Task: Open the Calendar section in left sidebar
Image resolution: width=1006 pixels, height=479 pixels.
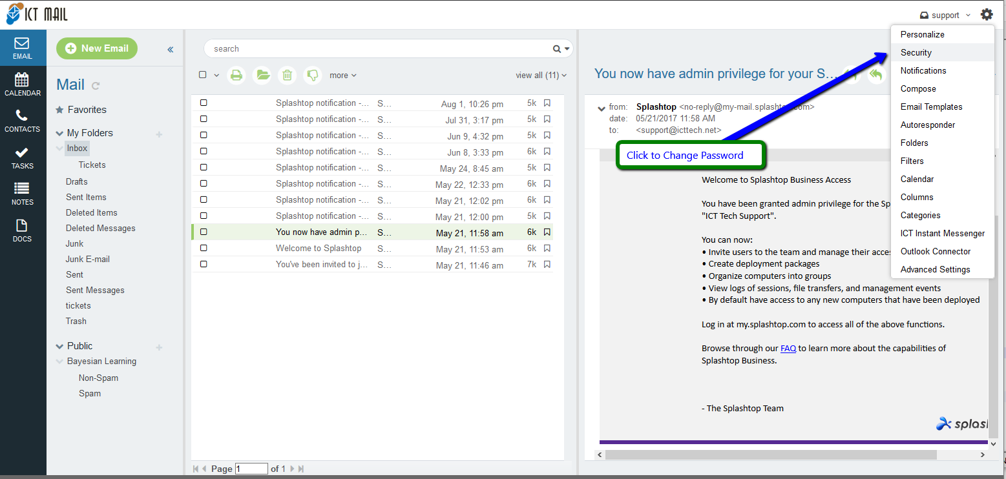Action: coord(23,84)
